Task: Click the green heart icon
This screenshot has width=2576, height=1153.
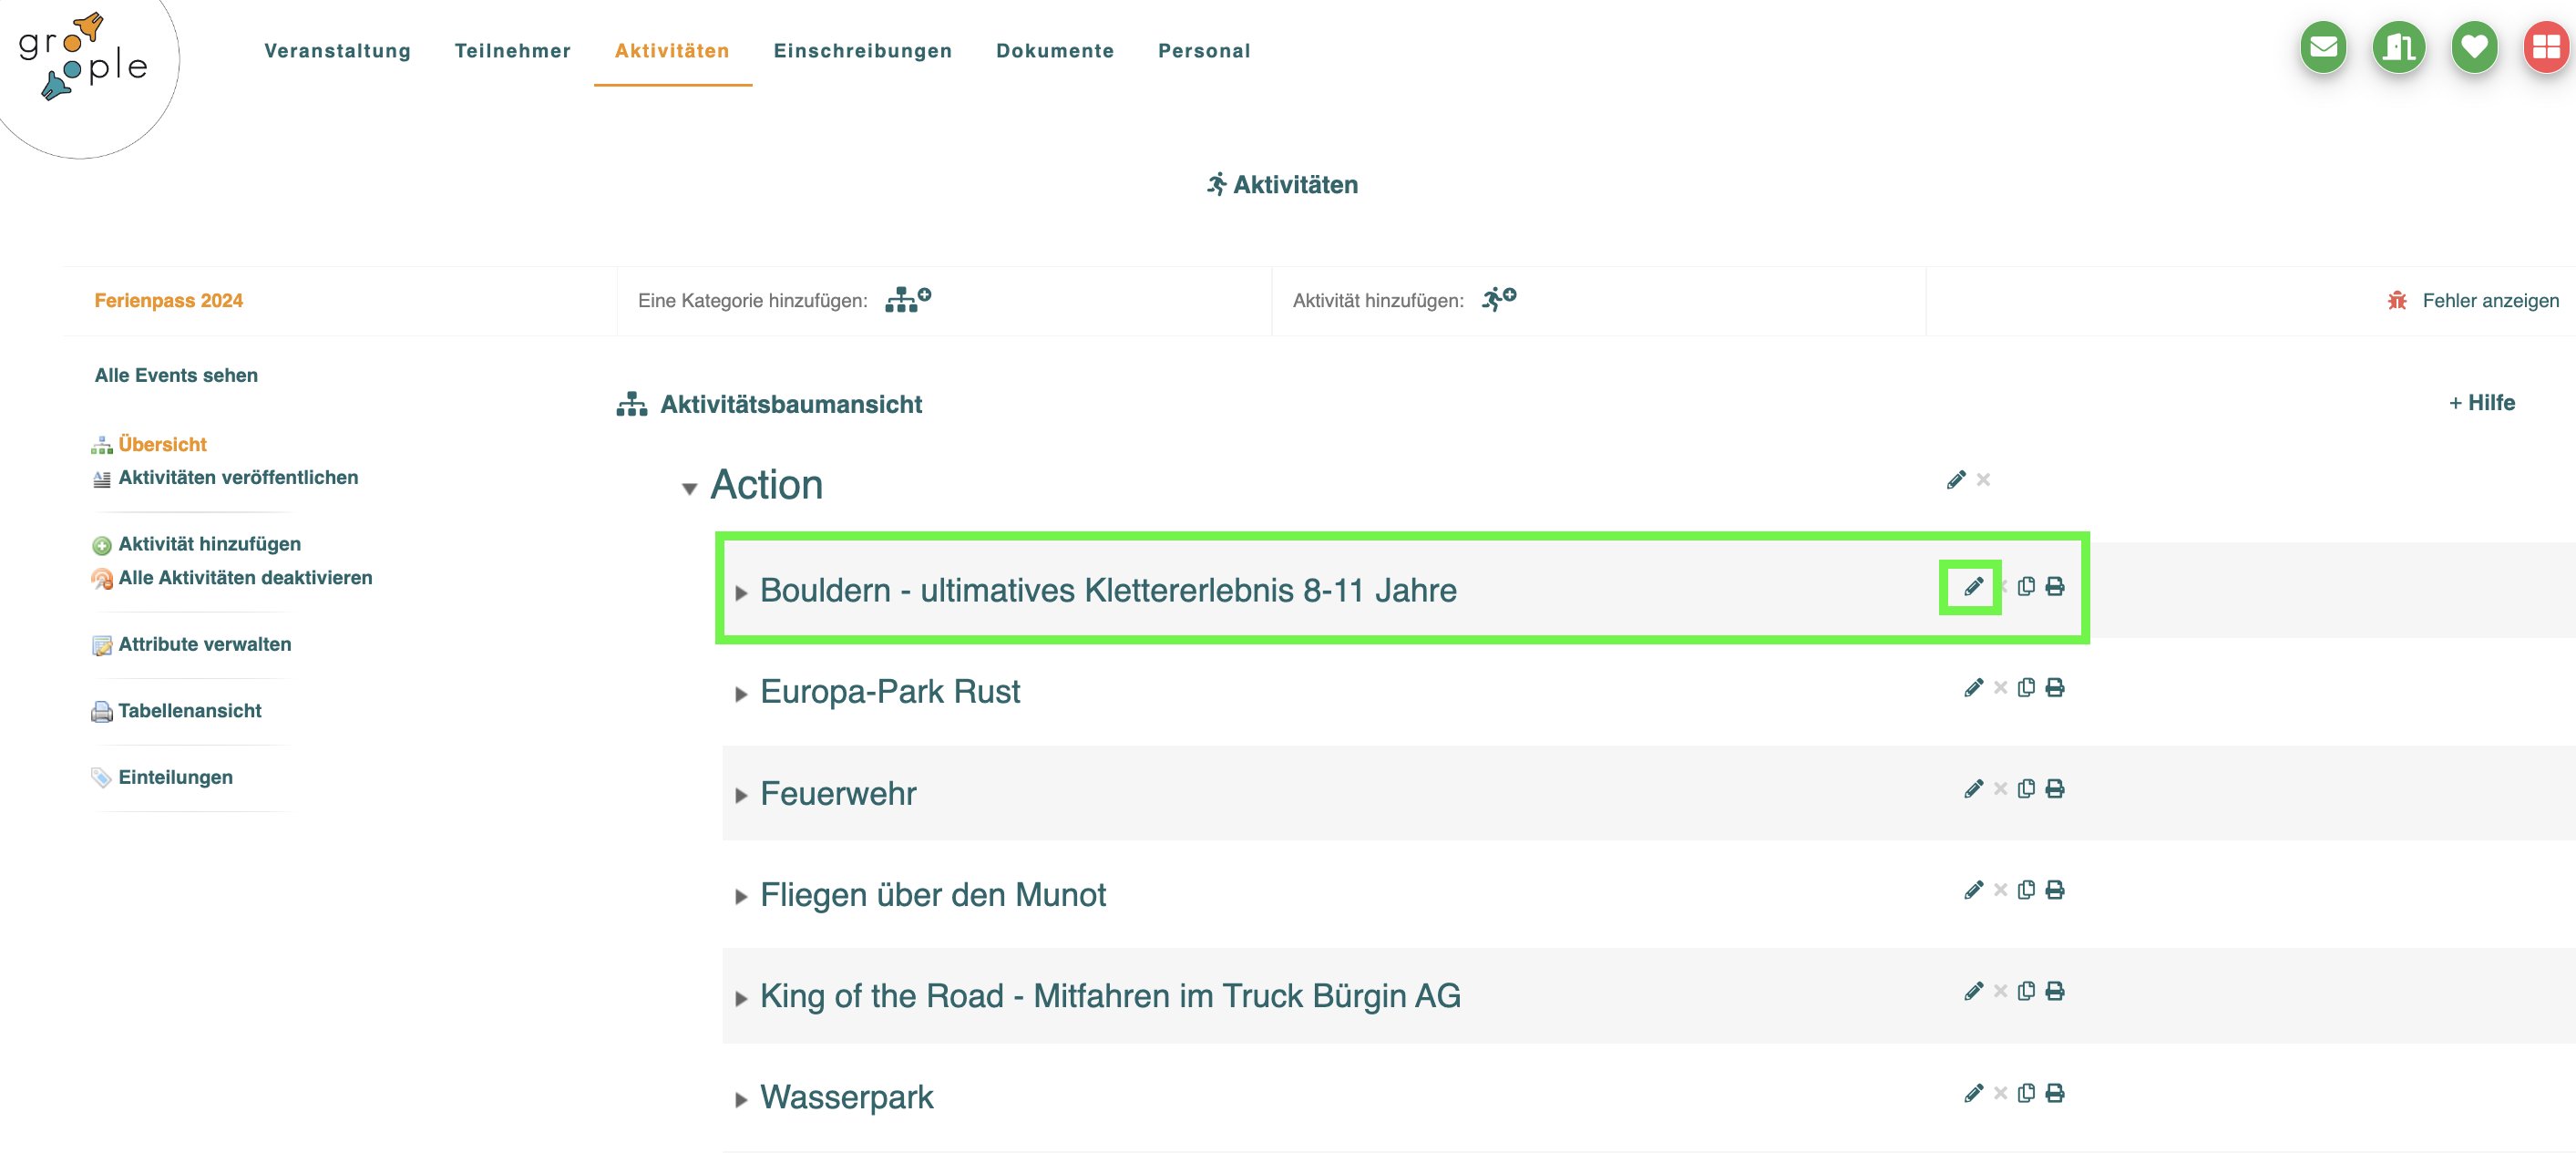Action: (2474, 47)
